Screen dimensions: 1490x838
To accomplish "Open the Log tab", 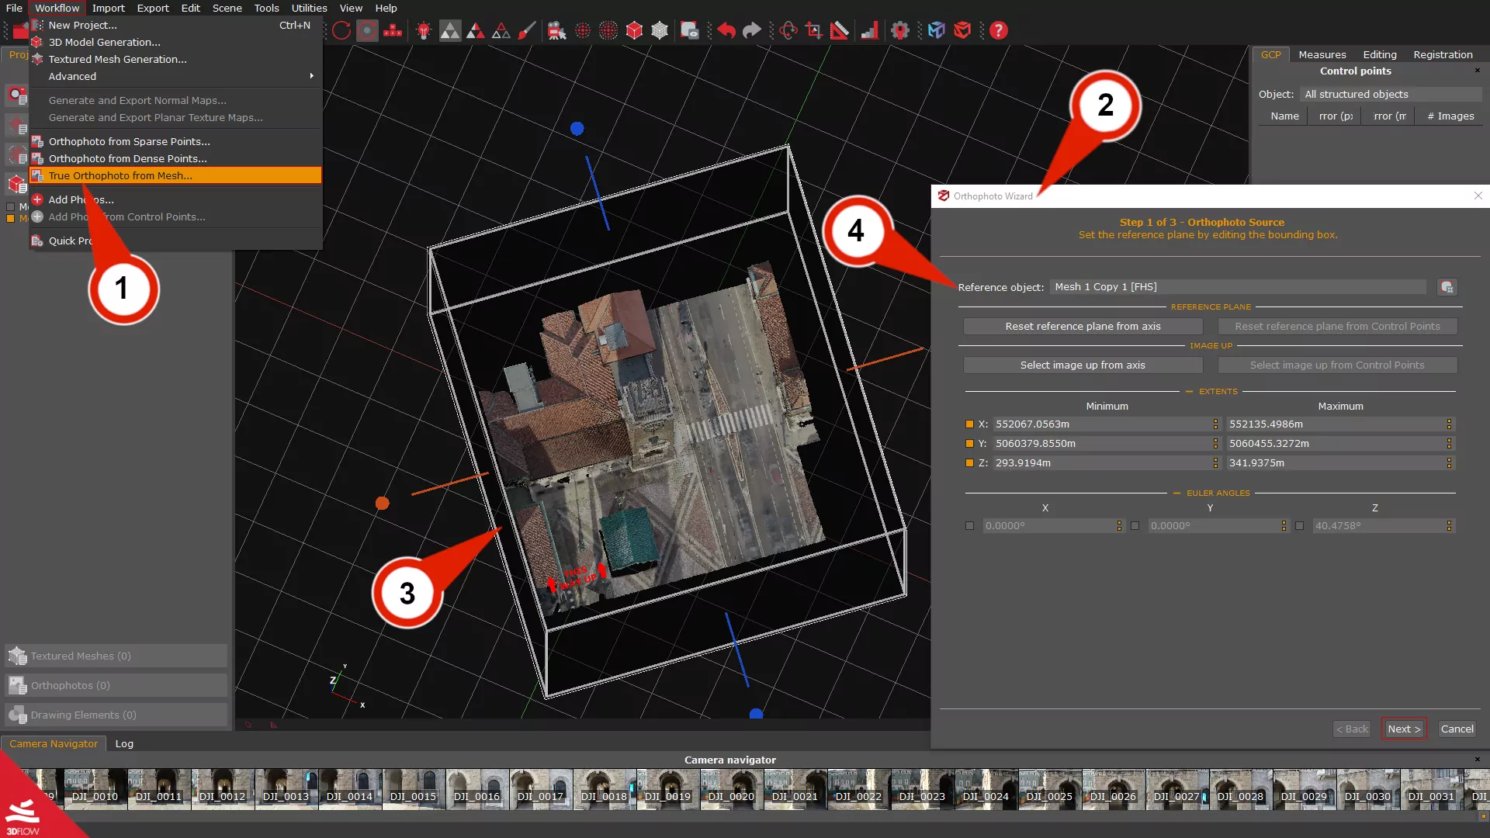I will [x=124, y=743].
